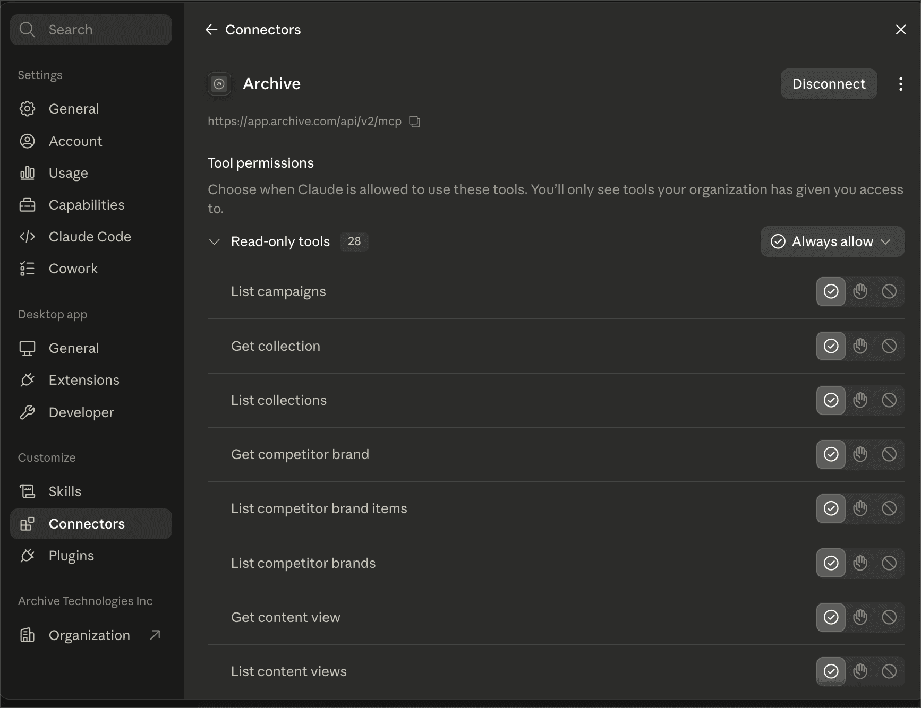Open the three-dot menu next to Disconnect

tap(901, 84)
